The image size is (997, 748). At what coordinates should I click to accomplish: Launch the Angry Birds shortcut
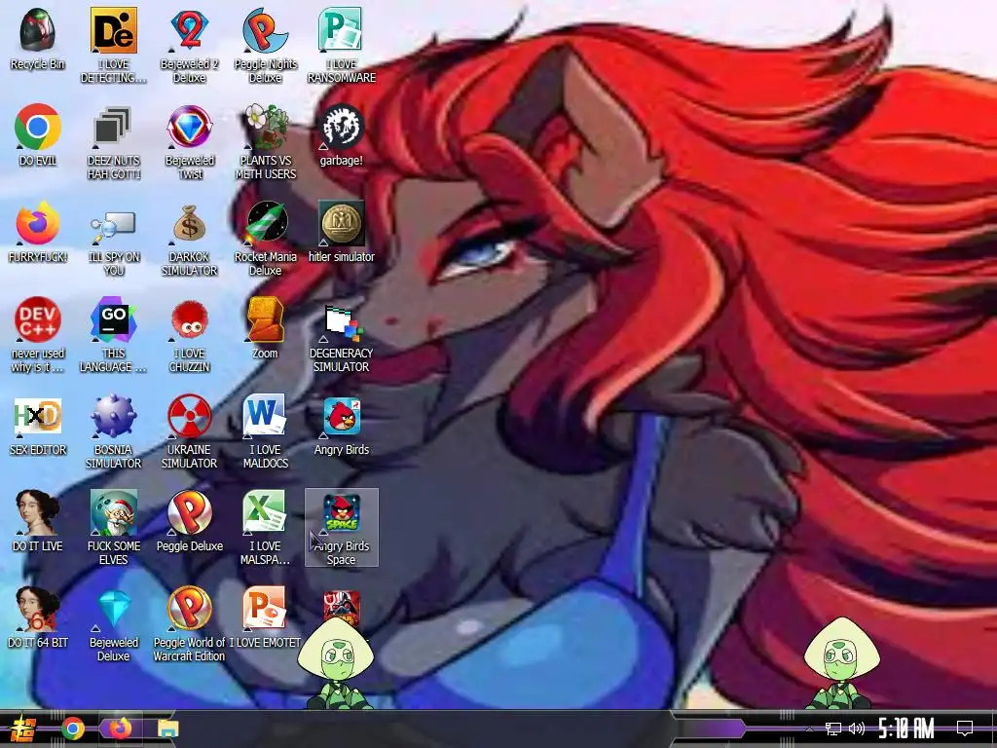click(x=341, y=416)
